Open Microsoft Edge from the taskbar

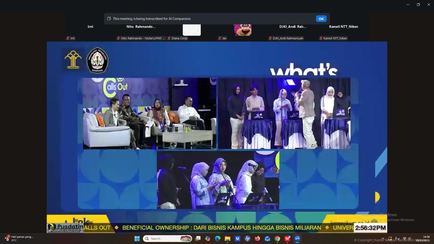(218, 239)
